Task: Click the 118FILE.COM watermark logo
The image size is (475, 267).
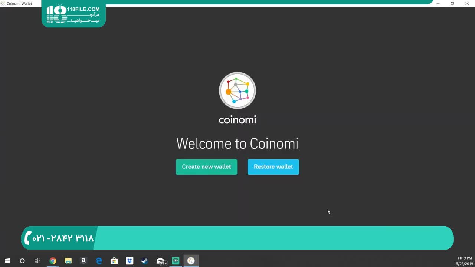Action: [73, 15]
